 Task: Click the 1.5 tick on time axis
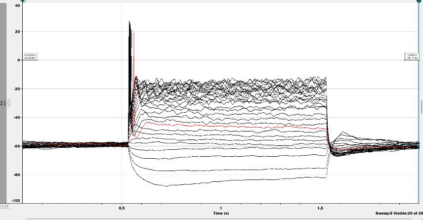320,208
